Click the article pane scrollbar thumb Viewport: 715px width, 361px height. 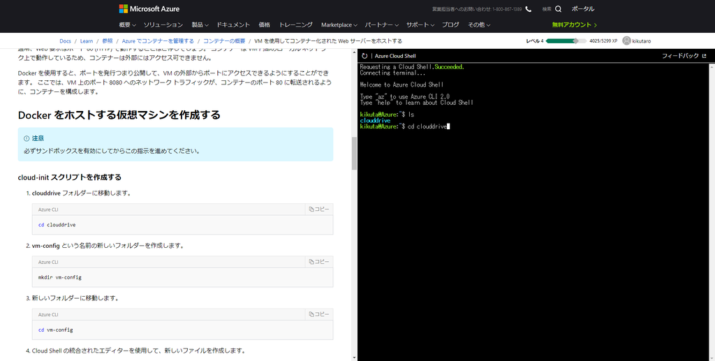pyautogui.click(x=354, y=153)
